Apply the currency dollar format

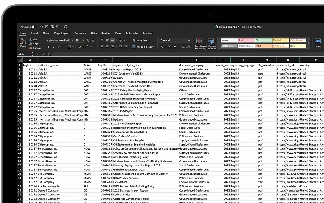(x=162, y=47)
